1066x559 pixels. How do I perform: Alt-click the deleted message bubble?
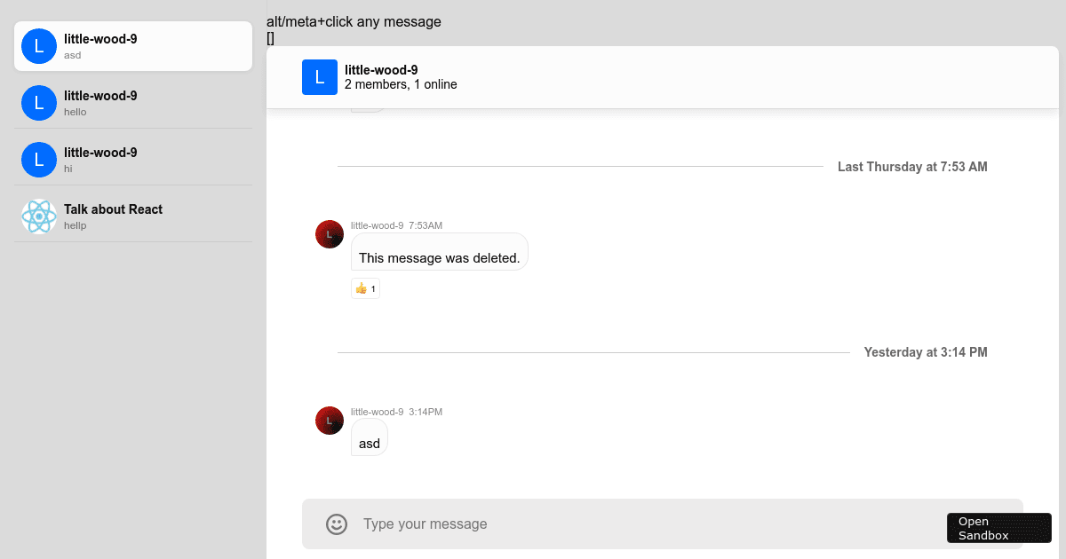click(x=439, y=257)
